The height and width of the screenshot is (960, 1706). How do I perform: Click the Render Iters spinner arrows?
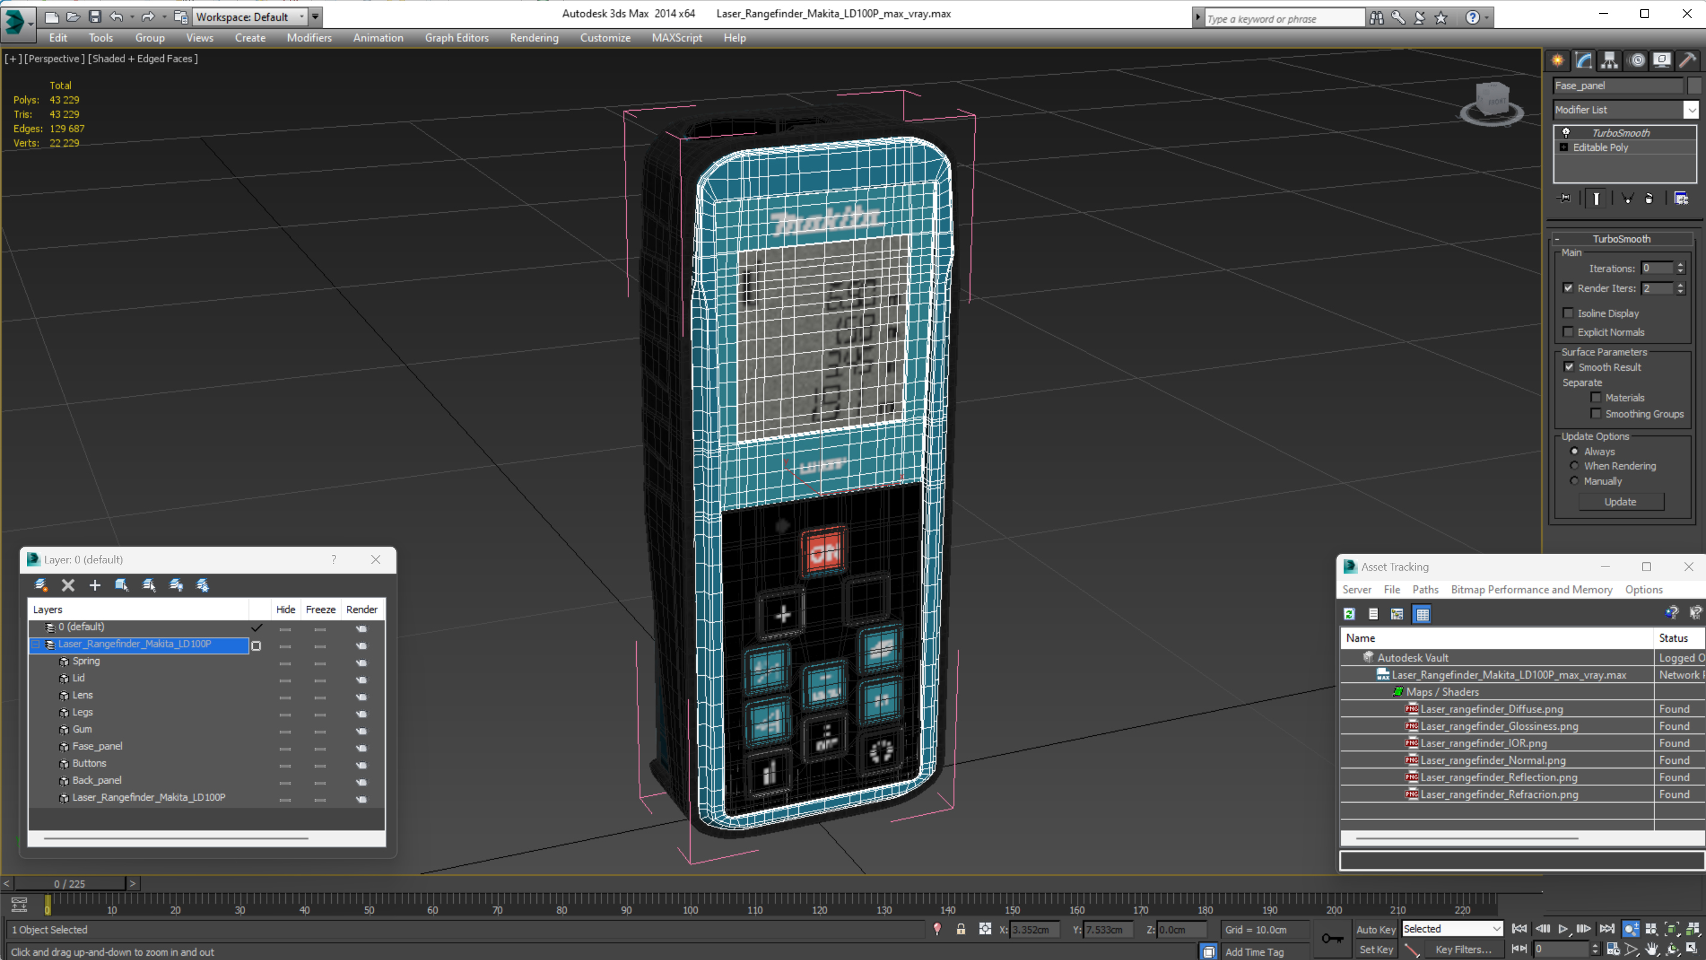pos(1680,288)
